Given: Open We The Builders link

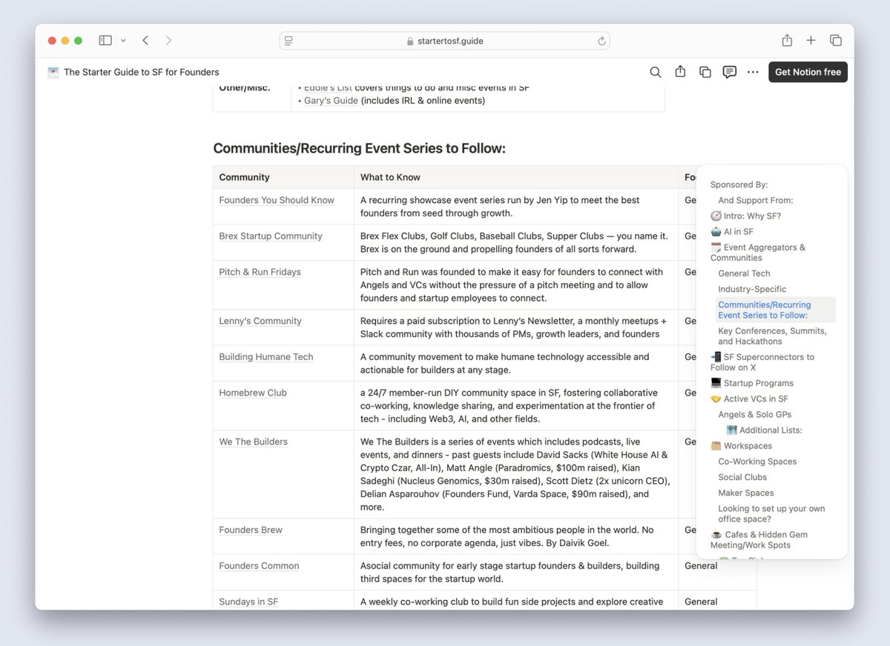Looking at the screenshot, I should coord(253,442).
